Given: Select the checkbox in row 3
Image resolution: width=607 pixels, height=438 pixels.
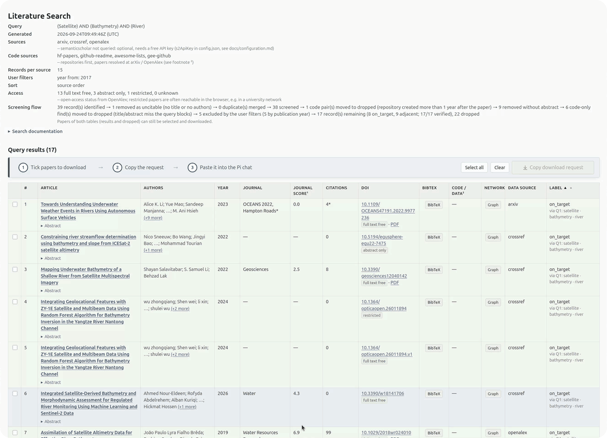Looking at the screenshot, I should [15, 269].
